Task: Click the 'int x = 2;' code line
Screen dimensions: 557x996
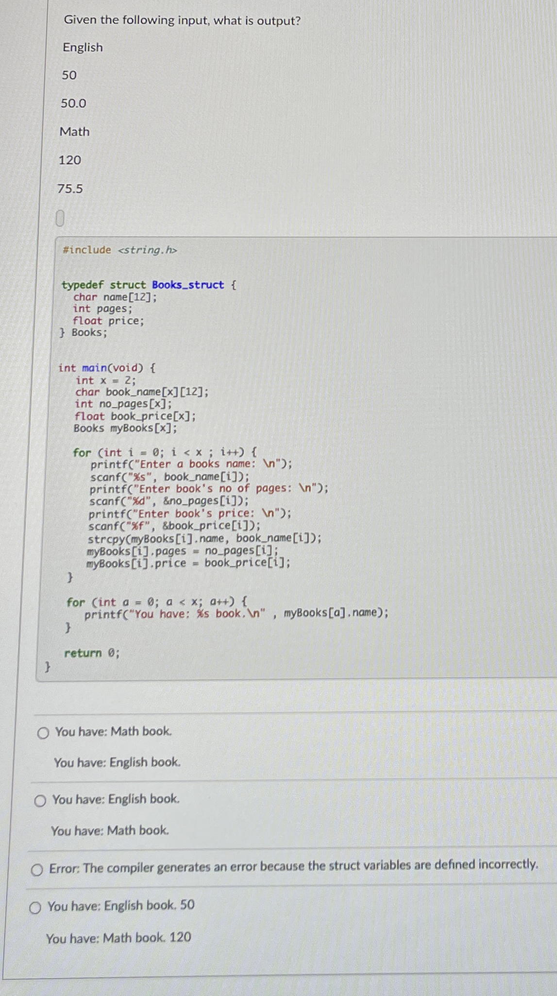Action: (106, 380)
